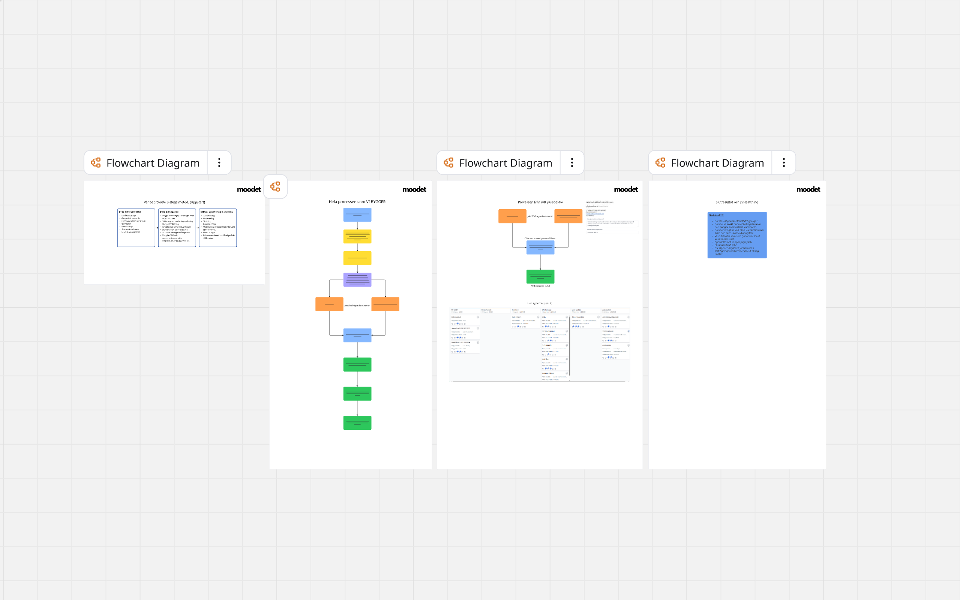Select the 'STEG 1: Förberedelse' box

pyautogui.click(x=136, y=228)
